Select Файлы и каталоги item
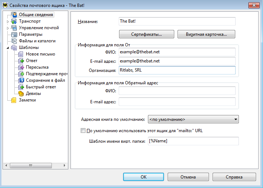This screenshot has width=263, height=188. (x=37, y=41)
